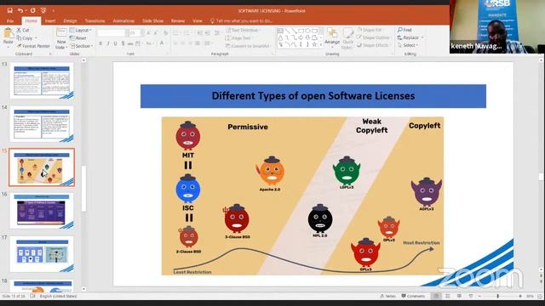Switch to the Design ribbon tab
545x306 pixels.
click(x=70, y=20)
